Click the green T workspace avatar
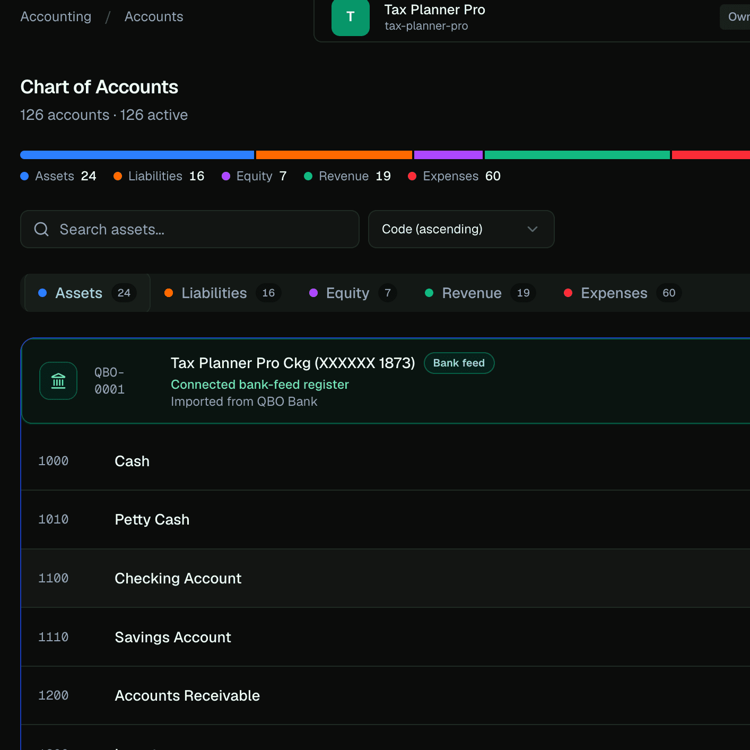The height and width of the screenshot is (750, 750). click(351, 17)
